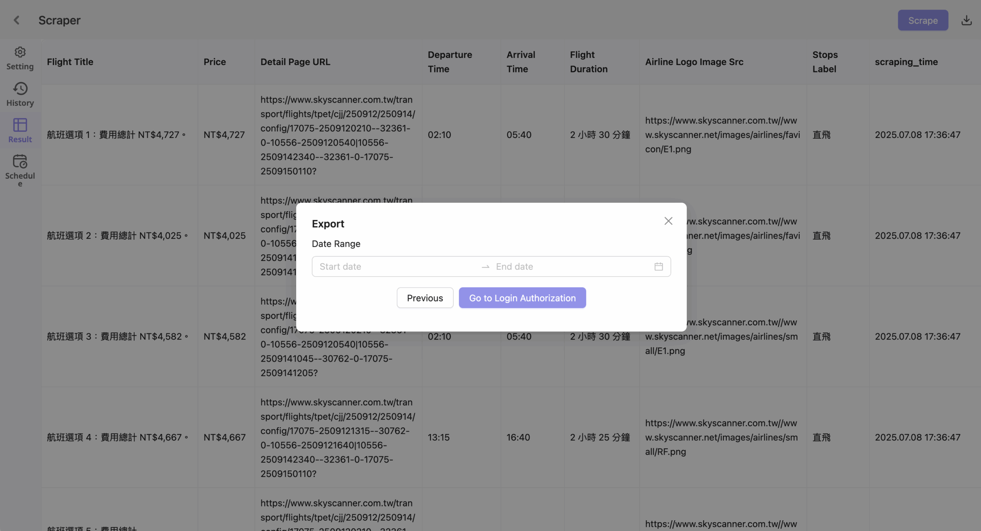The height and width of the screenshot is (531, 981).
Task: Open the History panel in sidebar
Action: click(20, 95)
